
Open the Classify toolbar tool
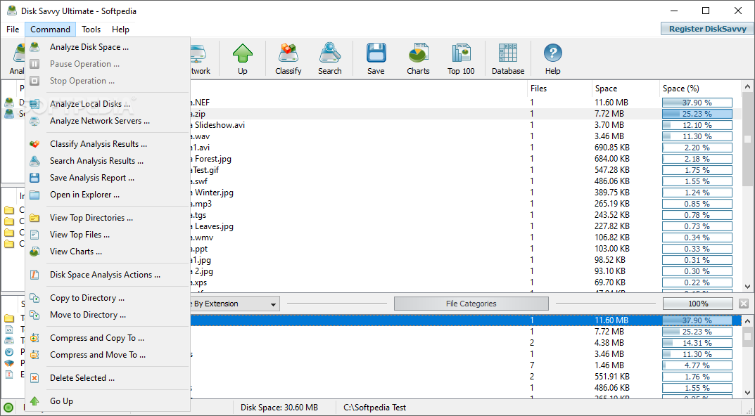pyautogui.click(x=288, y=58)
